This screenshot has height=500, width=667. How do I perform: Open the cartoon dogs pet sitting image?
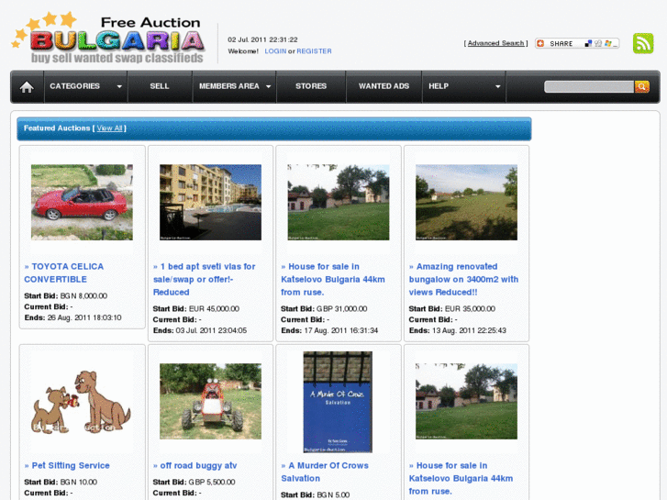(x=82, y=402)
